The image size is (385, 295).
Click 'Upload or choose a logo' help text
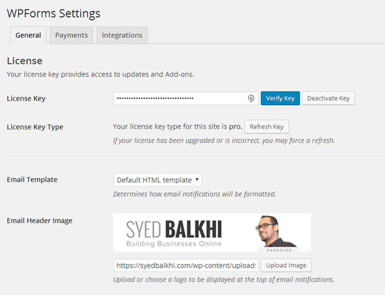(x=224, y=279)
